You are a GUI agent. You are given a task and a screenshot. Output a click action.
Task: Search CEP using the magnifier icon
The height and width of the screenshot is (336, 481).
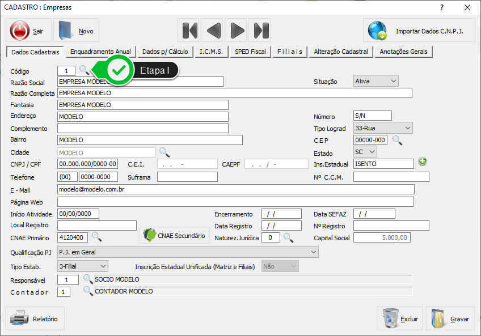coord(397,140)
